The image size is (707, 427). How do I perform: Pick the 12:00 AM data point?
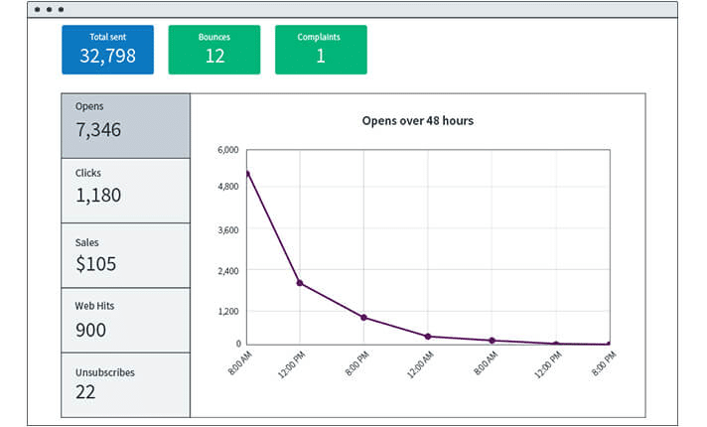coord(428,337)
